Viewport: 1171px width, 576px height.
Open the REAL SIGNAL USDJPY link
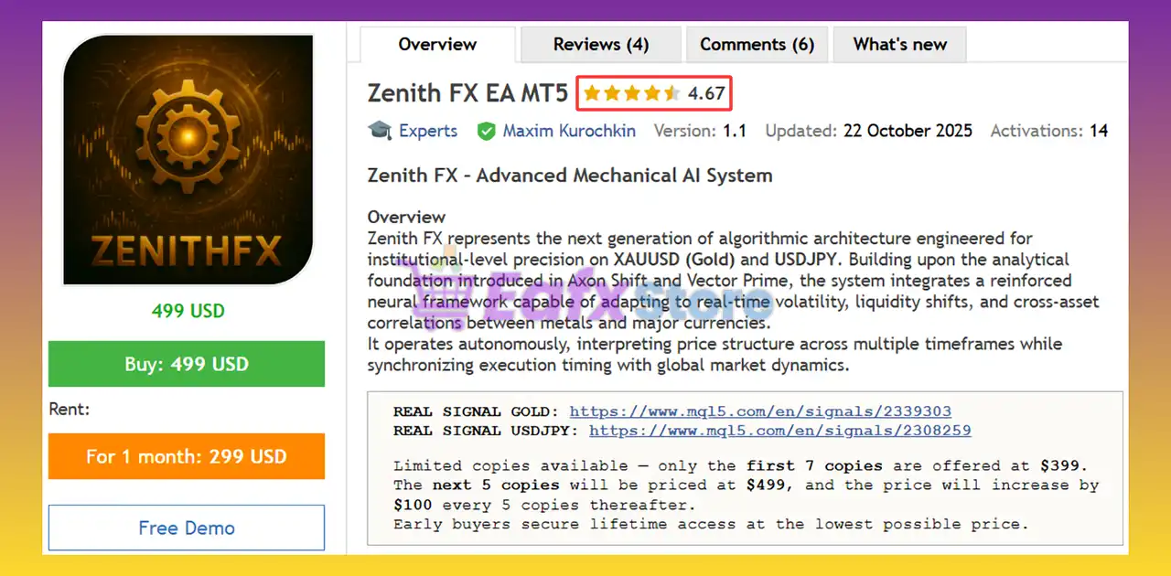(779, 430)
